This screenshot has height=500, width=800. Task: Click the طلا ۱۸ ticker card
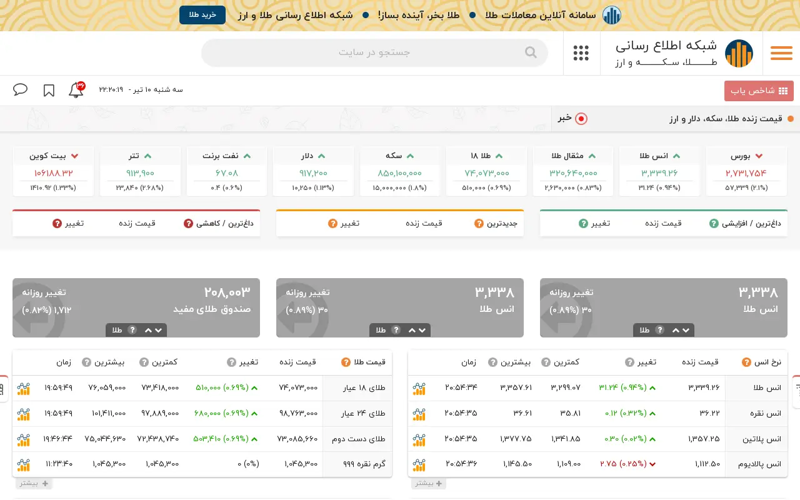point(487,171)
